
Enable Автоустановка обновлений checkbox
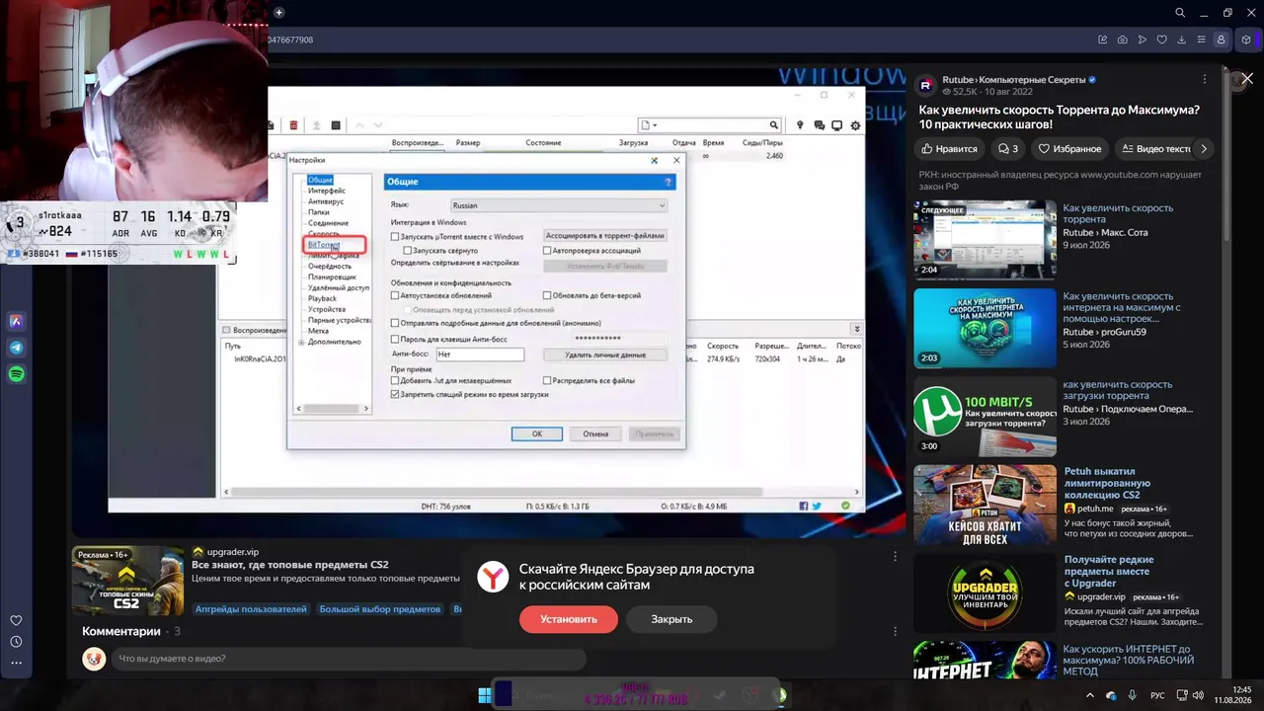pyautogui.click(x=395, y=295)
